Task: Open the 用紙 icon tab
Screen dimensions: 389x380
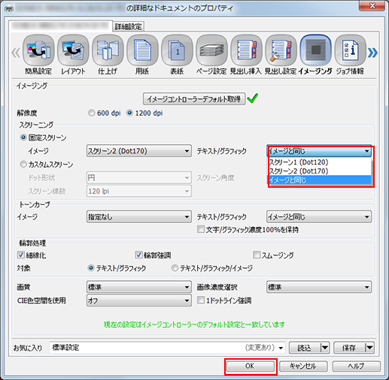Action: point(142,54)
